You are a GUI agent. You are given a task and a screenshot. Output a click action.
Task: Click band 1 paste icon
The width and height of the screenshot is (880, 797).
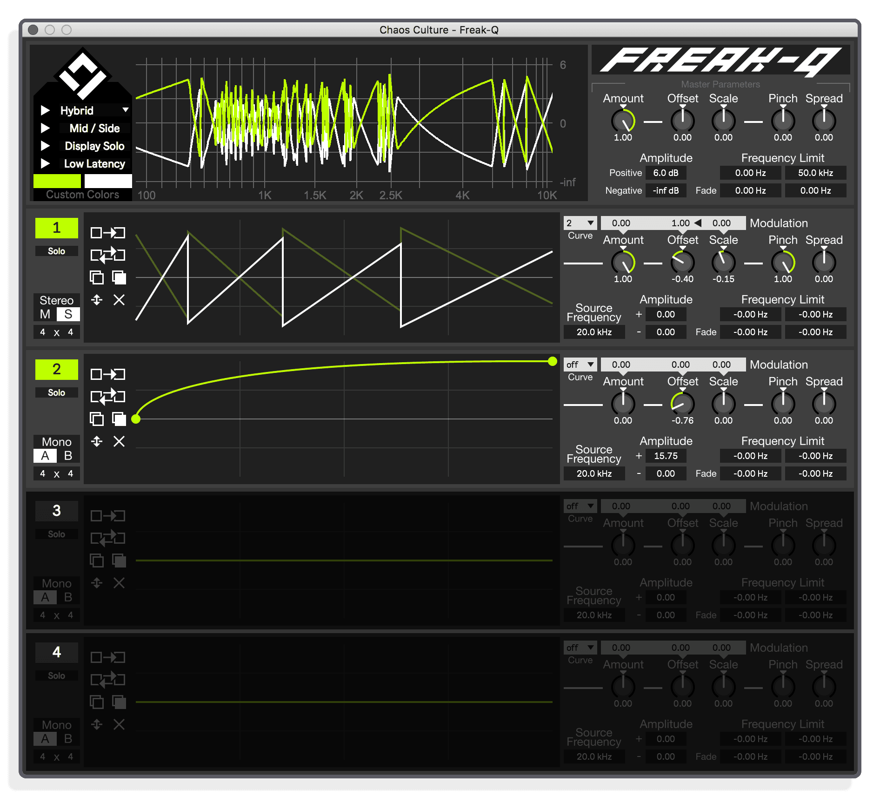pyautogui.click(x=119, y=277)
